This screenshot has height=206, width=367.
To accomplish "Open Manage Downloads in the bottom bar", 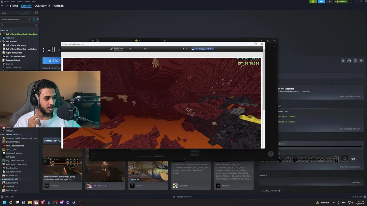I will point(182,197).
